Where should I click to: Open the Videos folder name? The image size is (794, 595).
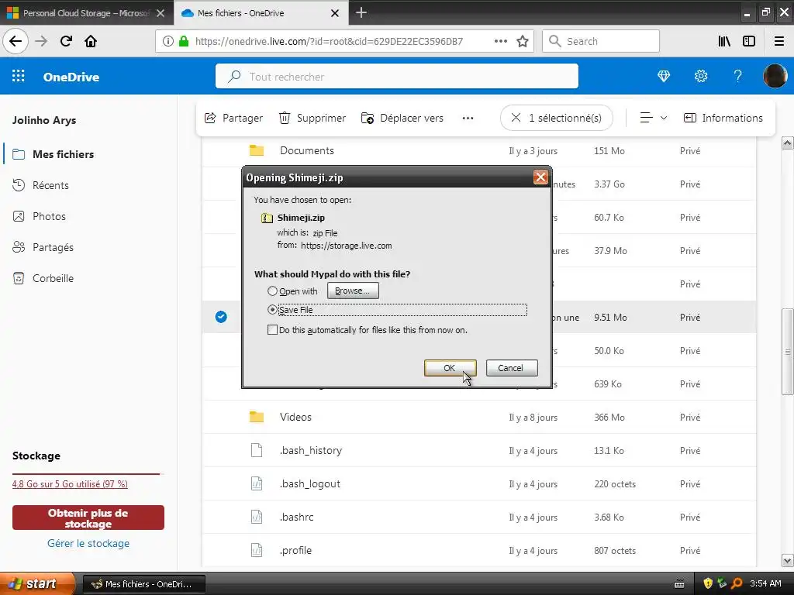(295, 417)
